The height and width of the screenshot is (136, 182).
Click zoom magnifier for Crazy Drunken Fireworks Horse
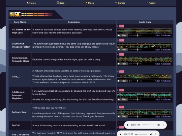tap(141, 64)
